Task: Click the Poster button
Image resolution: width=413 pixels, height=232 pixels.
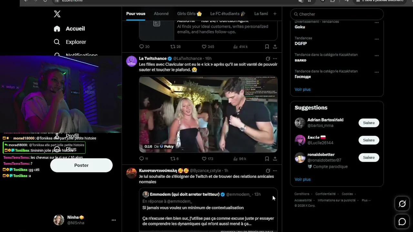Action: click(81, 165)
